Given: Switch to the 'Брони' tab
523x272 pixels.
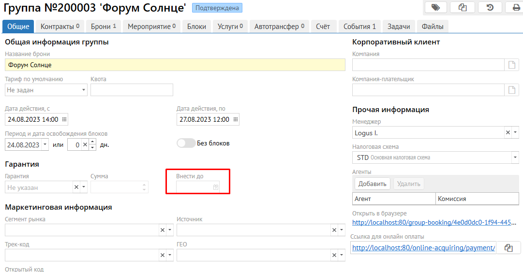Looking at the screenshot, I should 104,27.
